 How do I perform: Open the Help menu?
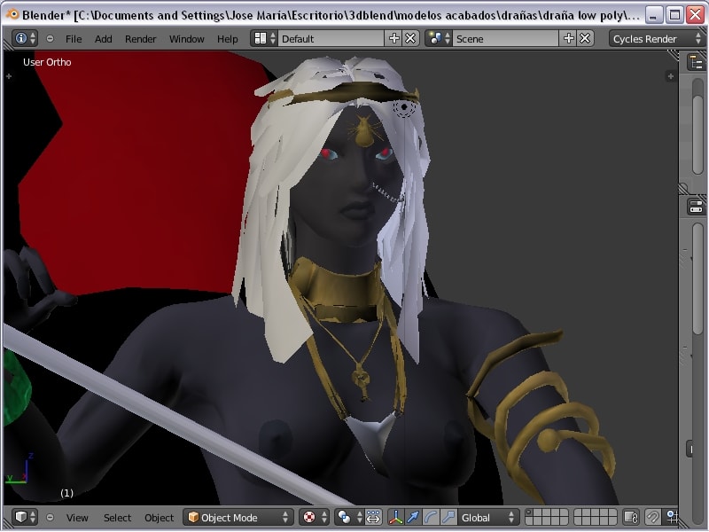[x=228, y=39]
